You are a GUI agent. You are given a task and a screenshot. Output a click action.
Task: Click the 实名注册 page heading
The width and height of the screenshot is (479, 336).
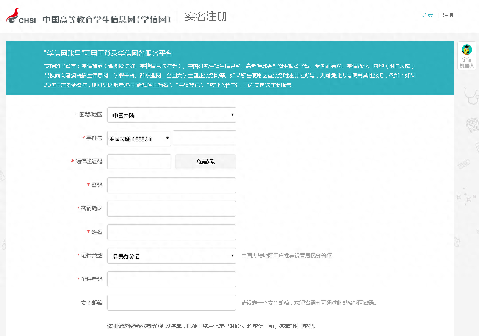coord(206,17)
